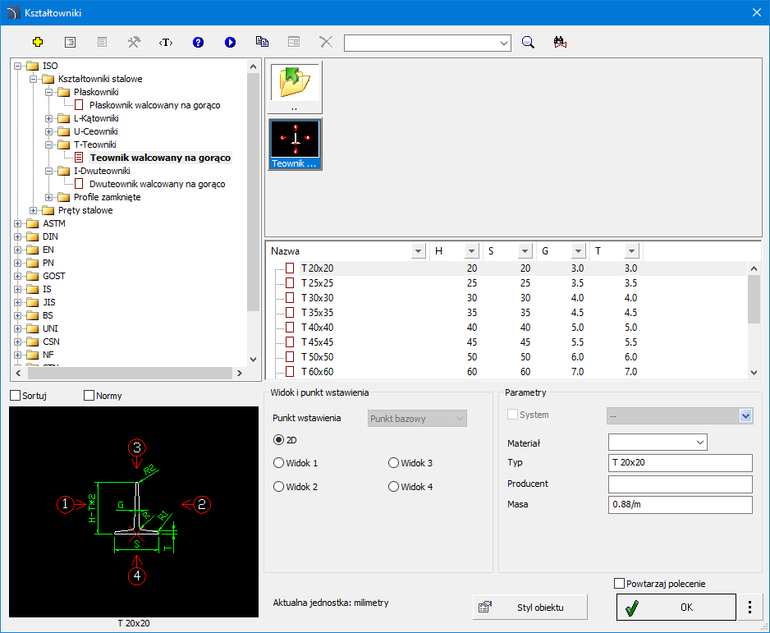
Task: Click the Styl obiektu button
Action: [x=530, y=608]
